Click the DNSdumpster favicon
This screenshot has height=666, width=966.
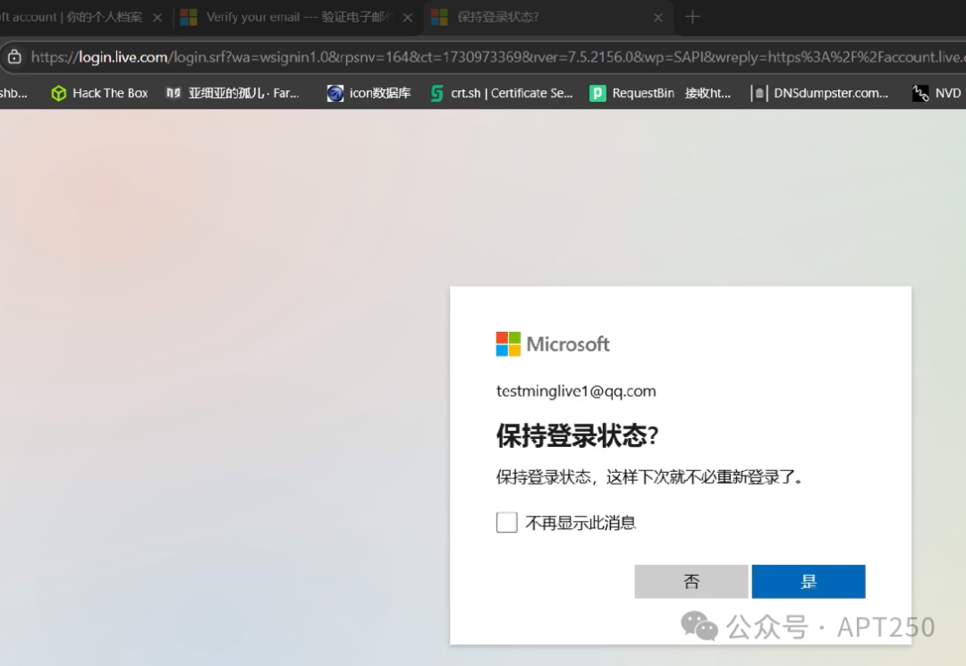tap(759, 93)
